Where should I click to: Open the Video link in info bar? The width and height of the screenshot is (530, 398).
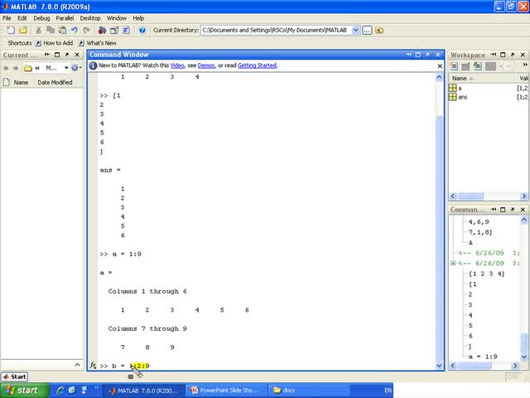(x=177, y=66)
